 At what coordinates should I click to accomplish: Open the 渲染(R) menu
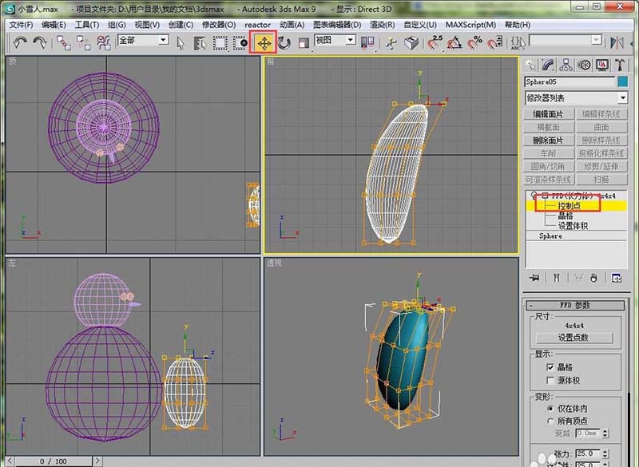(383, 25)
